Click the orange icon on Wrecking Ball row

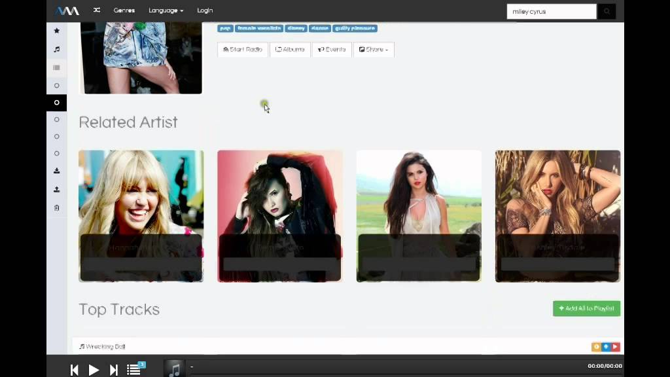596,347
